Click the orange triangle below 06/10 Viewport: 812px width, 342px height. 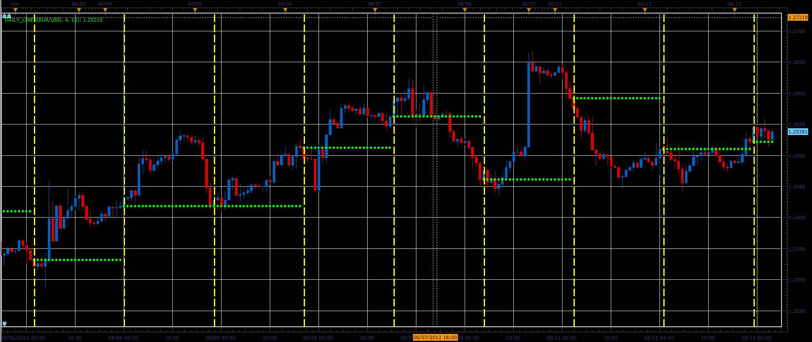tap(529, 10)
